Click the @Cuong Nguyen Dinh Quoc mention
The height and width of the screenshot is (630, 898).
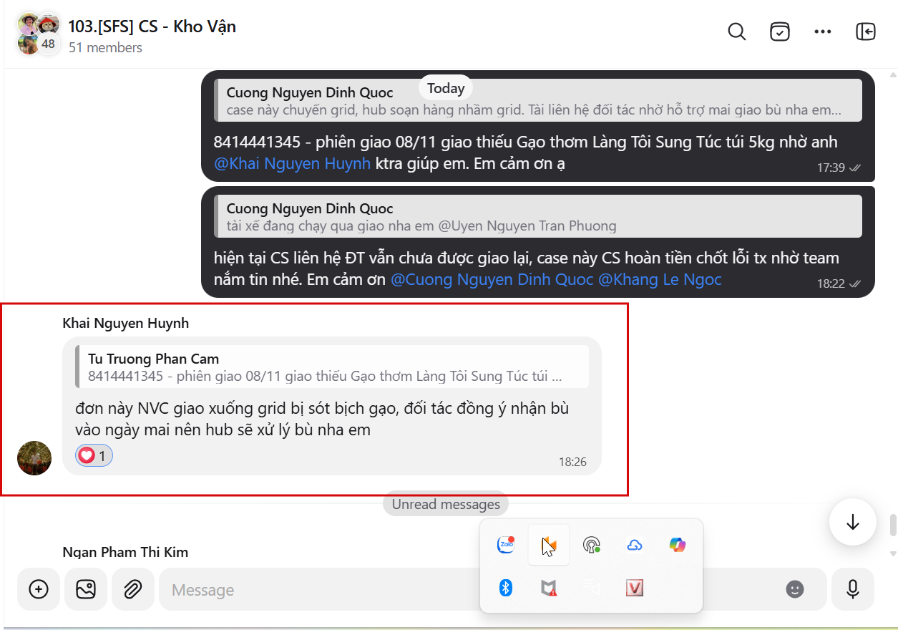[x=492, y=279]
